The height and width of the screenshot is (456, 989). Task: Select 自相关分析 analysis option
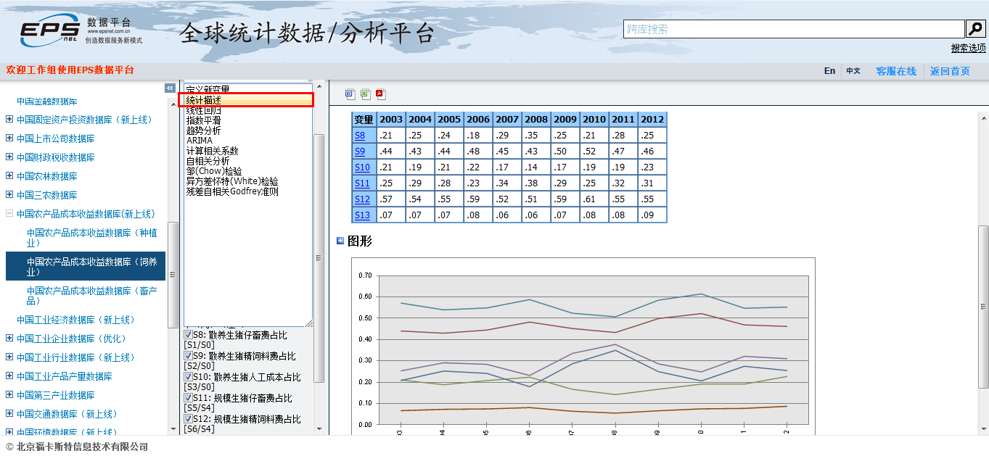click(x=208, y=161)
